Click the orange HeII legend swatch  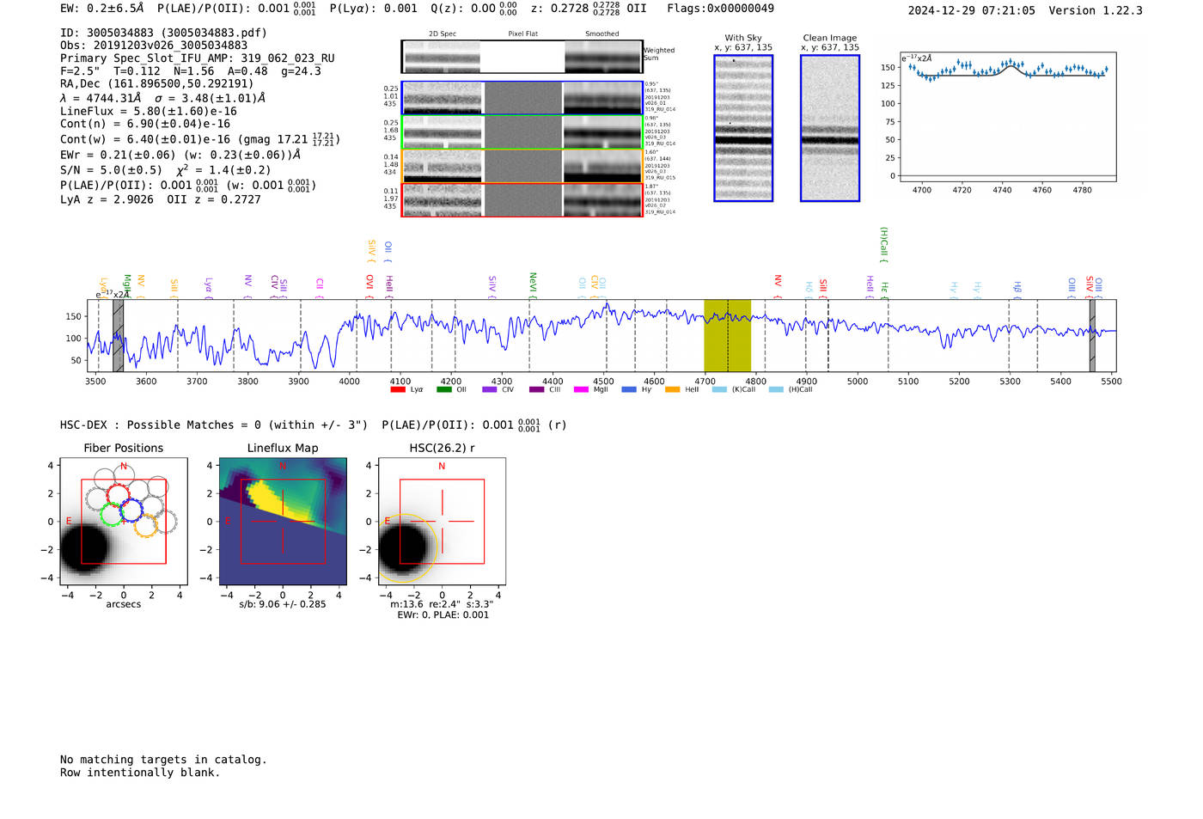pyautogui.click(x=672, y=389)
